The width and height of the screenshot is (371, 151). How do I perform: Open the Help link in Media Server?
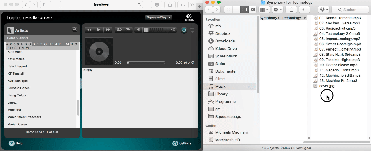(x=15, y=143)
